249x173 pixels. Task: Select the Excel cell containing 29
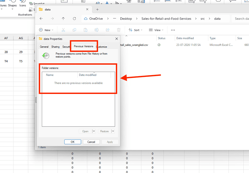21,52
